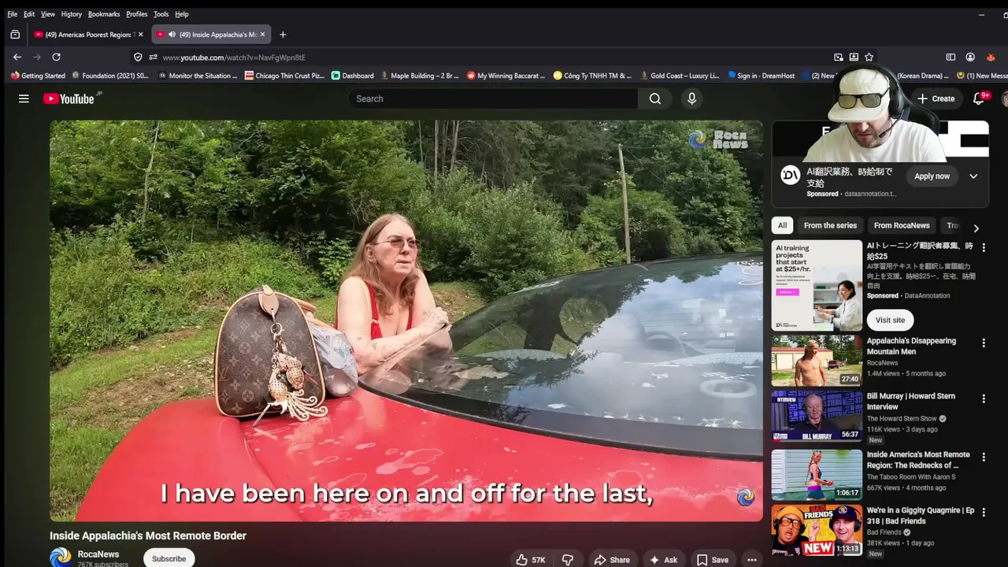Viewport: 1008px width, 567px height.
Task: Open the YouTube hamburger guide menu
Action: tap(24, 98)
